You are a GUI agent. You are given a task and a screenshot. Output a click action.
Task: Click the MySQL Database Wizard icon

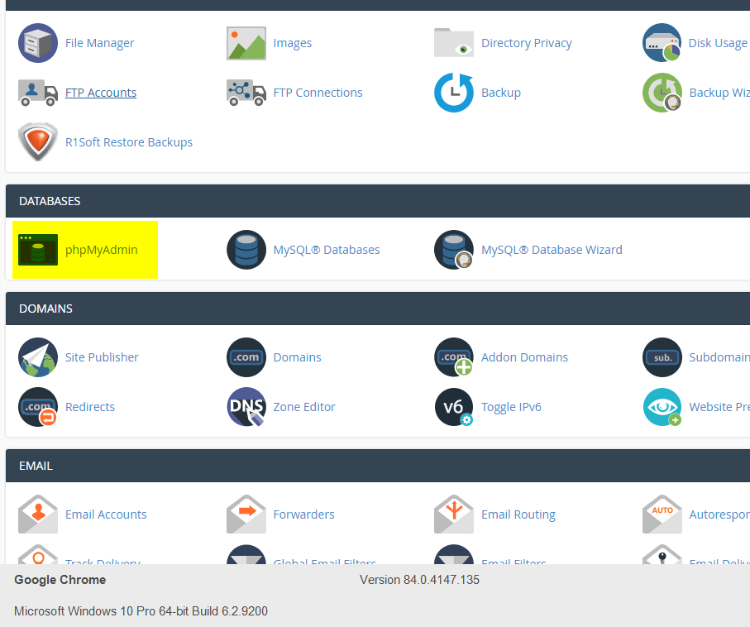453,250
